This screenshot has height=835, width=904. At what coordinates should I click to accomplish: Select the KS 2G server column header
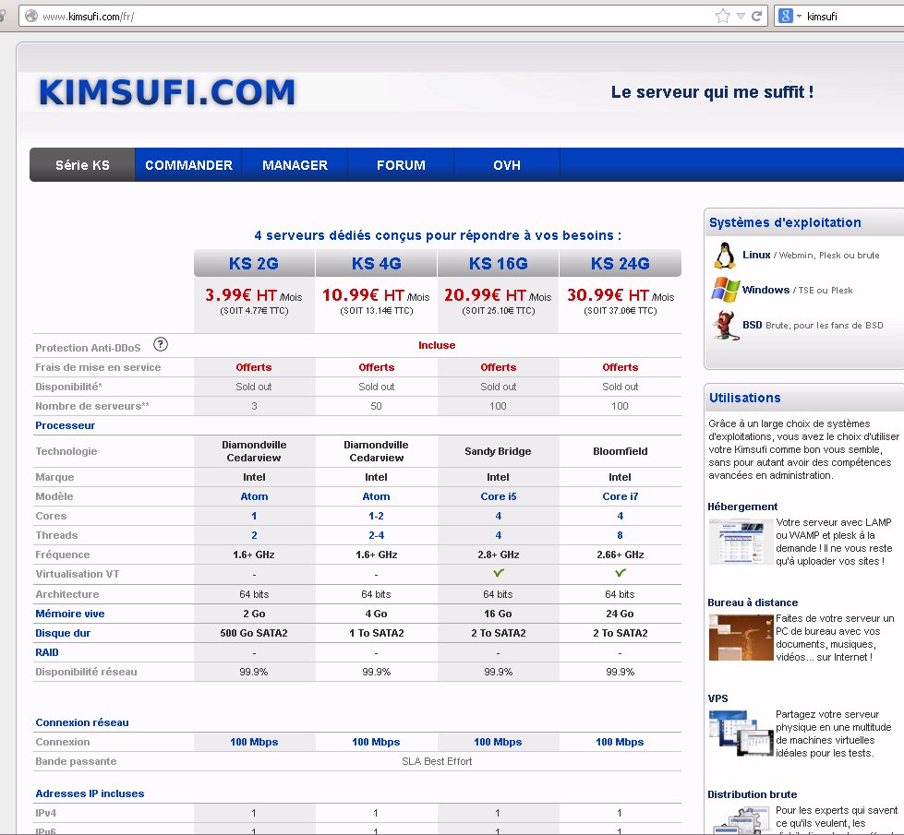tap(254, 263)
